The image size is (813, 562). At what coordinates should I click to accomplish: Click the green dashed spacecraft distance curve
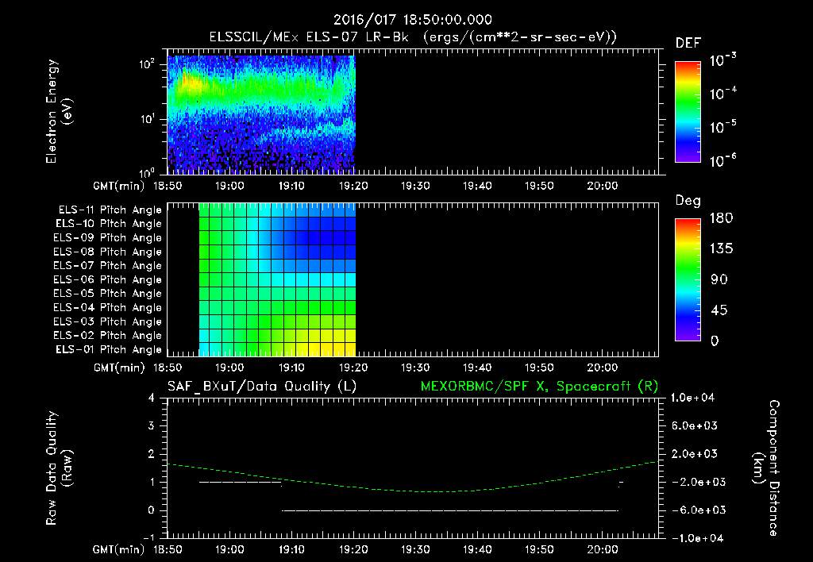point(412,491)
